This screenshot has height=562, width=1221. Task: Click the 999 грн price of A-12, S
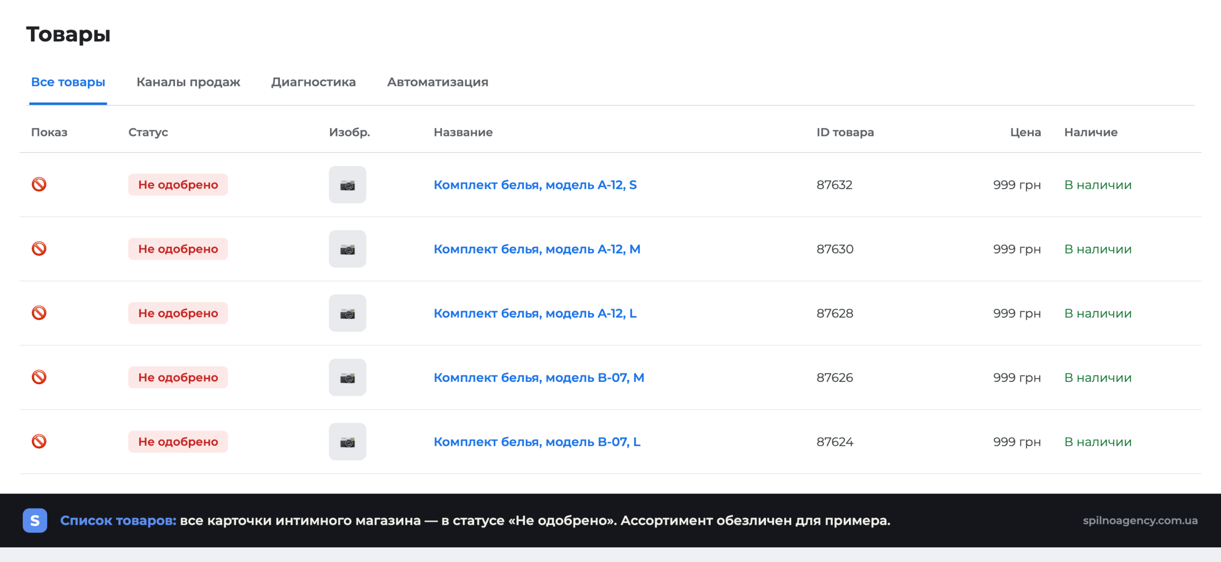click(1017, 185)
